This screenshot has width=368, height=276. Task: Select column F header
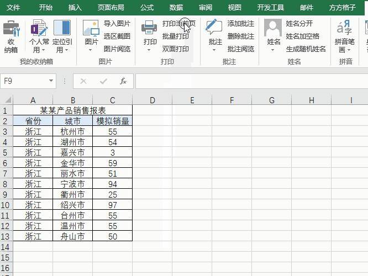tap(232, 100)
